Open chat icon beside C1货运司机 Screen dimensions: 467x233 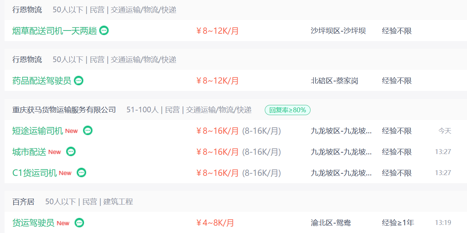pos(82,173)
